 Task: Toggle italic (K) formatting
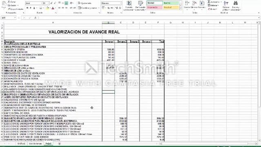click(31, 8)
